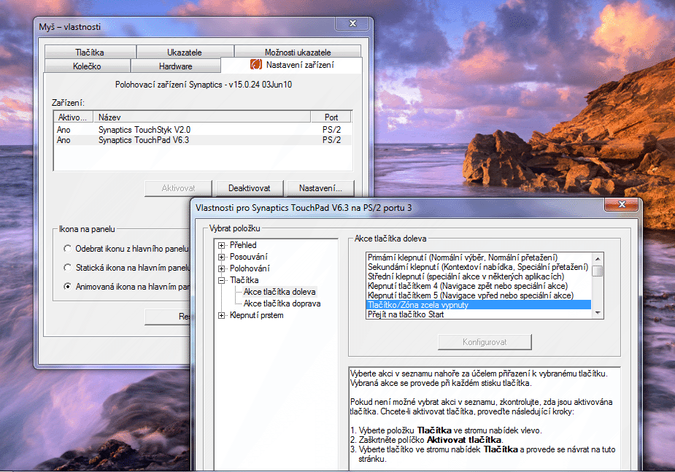Select Akce tlačítka doprava tree item
The image size is (675, 472).
pos(282,303)
